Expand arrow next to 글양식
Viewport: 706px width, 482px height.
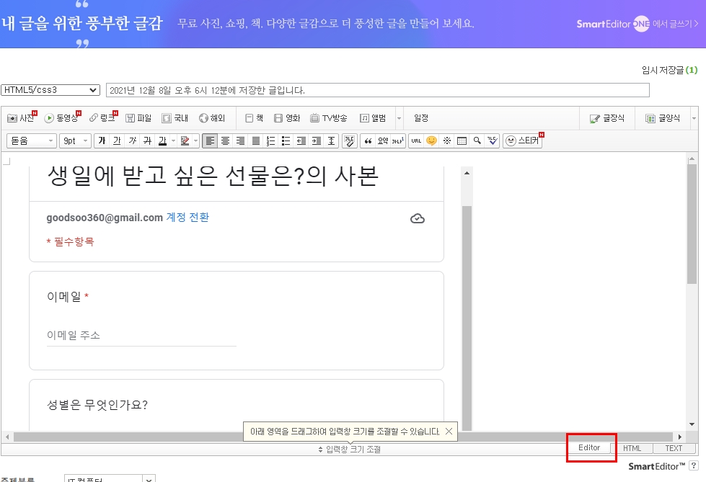point(694,118)
